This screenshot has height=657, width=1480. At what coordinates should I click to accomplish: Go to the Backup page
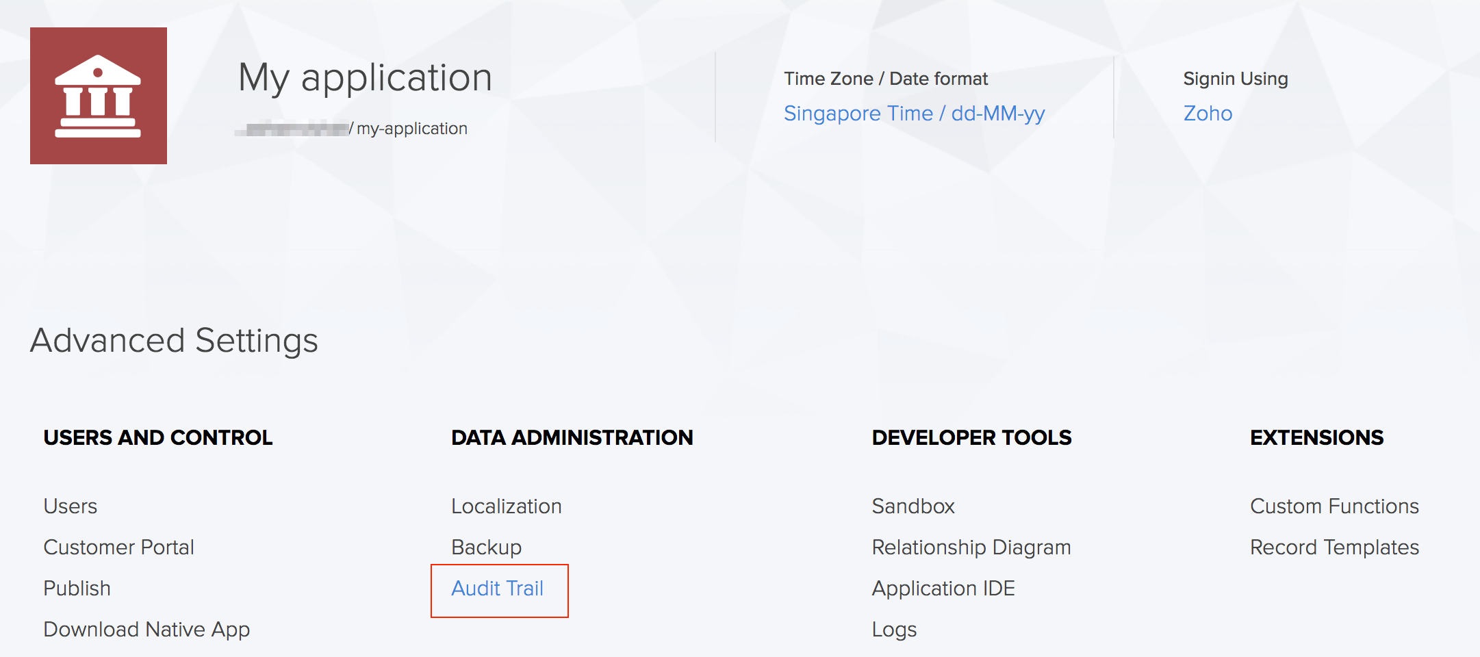(x=486, y=547)
